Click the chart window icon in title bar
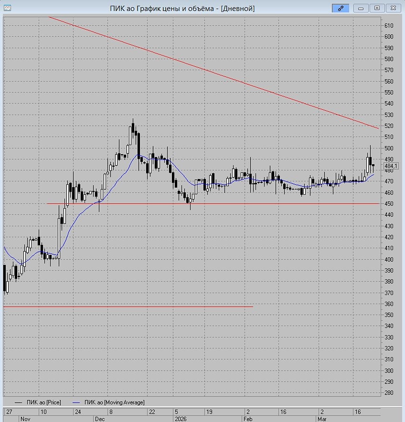Image resolution: width=405 pixels, height=422 pixels. [x=7, y=8]
